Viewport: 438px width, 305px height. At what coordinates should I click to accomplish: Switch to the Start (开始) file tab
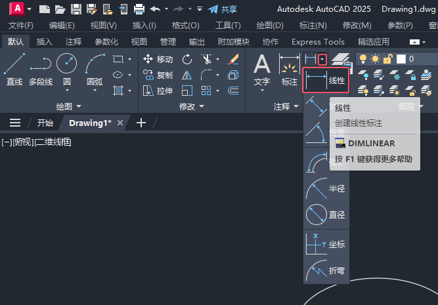coord(45,123)
